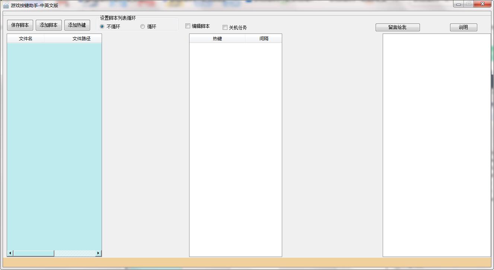
Task: Click the 保存脚本 (Save Script) button
Action: pyautogui.click(x=20, y=25)
